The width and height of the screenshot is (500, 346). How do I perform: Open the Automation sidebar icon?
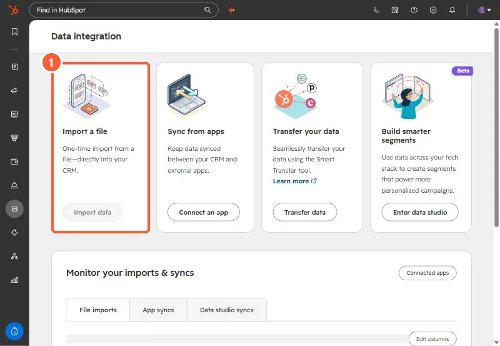(x=14, y=232)
